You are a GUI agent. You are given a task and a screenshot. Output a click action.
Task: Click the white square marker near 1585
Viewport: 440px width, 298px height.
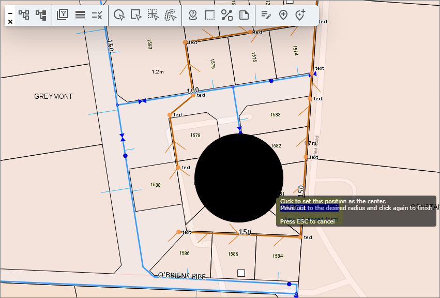click(241, 273)
